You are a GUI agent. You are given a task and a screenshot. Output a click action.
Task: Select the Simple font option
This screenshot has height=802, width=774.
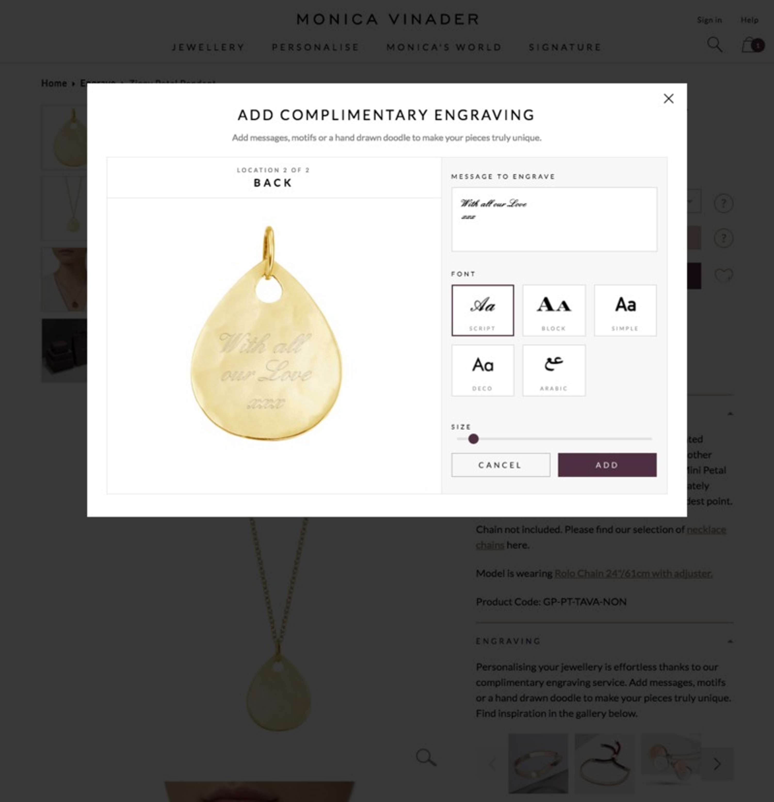(625, 311)
